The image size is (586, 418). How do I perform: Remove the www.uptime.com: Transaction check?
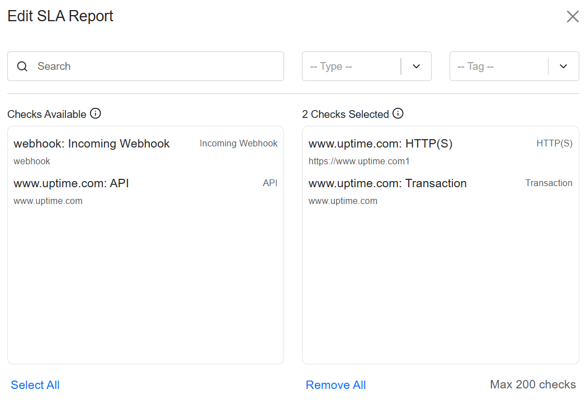pos(387,183)
